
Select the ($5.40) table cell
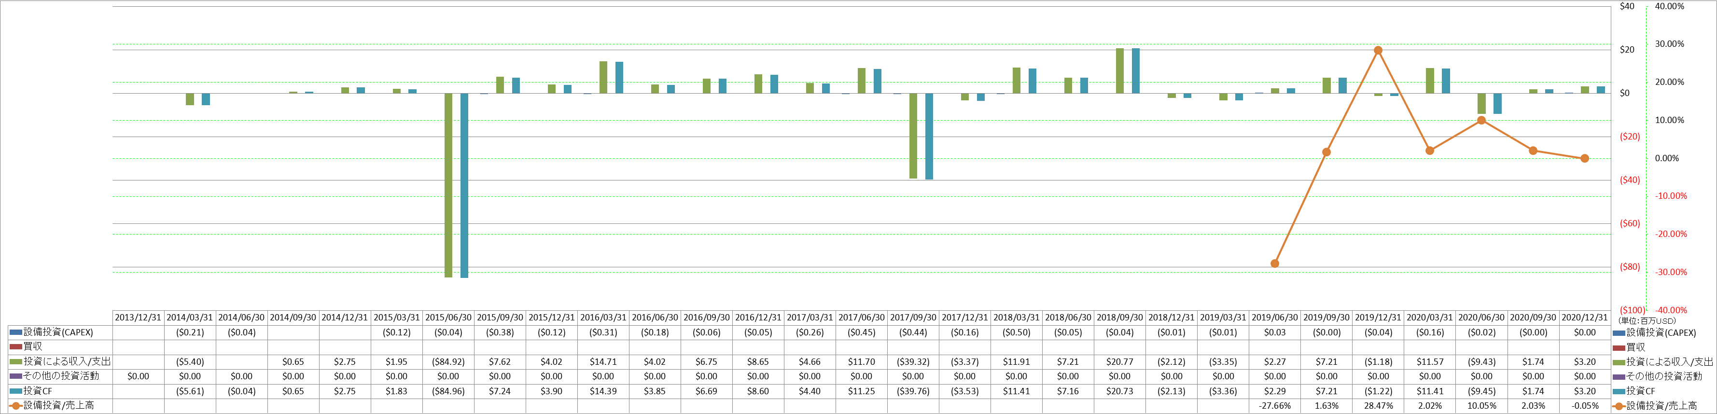190,362
